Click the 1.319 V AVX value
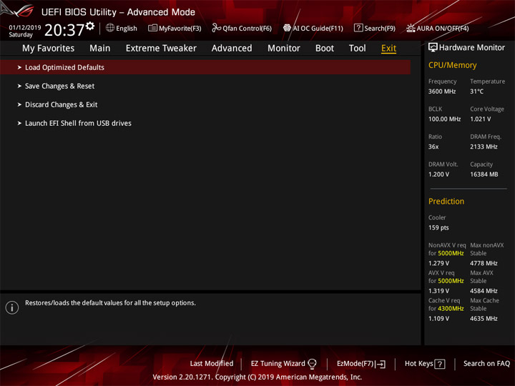This screenshot has height=386, width=515. coord(438,291)
